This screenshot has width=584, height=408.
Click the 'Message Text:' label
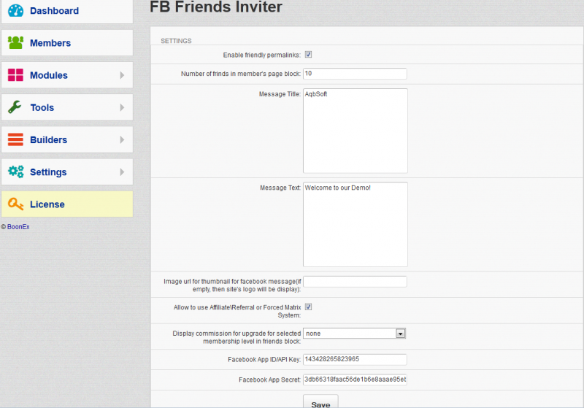tap(280, 188)
